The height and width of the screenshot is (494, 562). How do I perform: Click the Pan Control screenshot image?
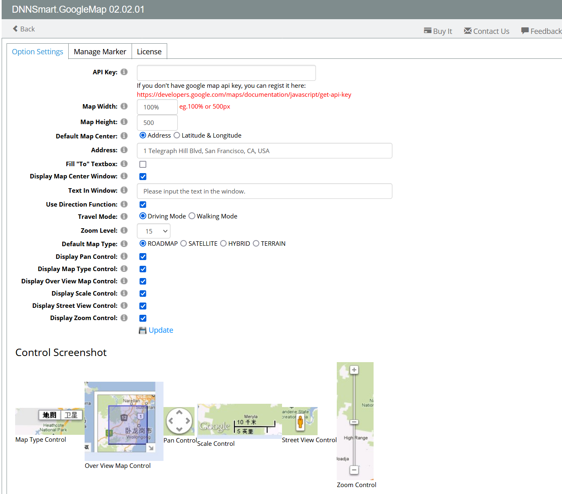coord(179,421)
